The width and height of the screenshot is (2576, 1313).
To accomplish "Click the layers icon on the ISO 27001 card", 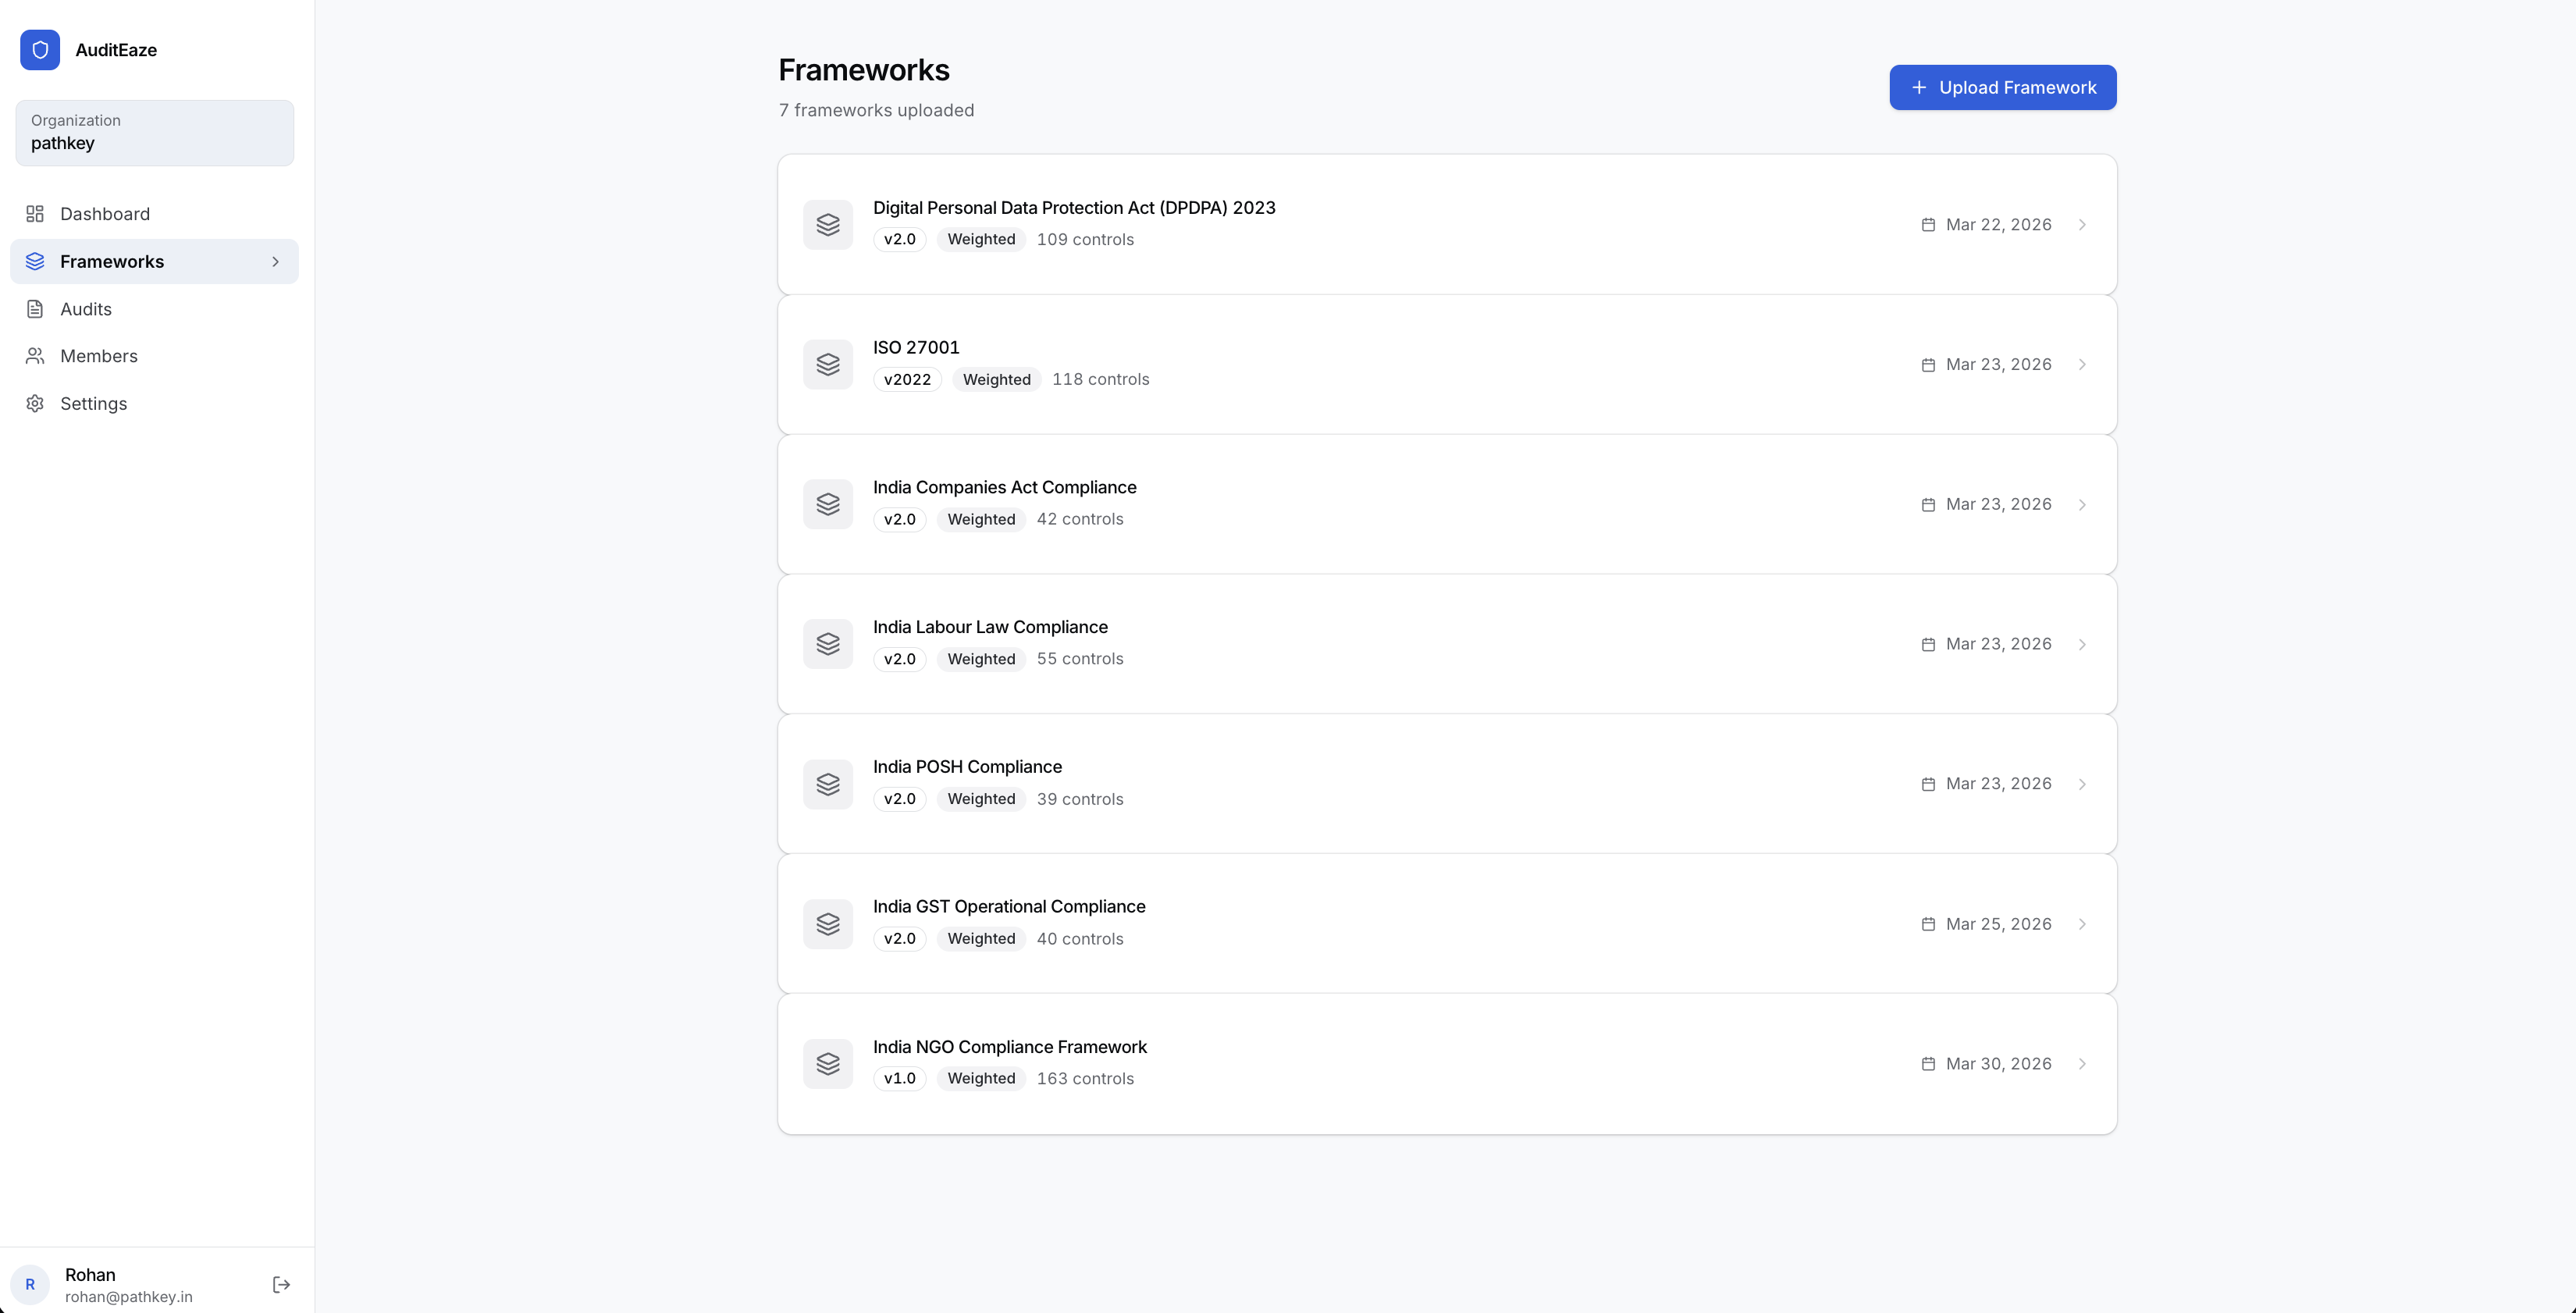I will click(828, 364).
